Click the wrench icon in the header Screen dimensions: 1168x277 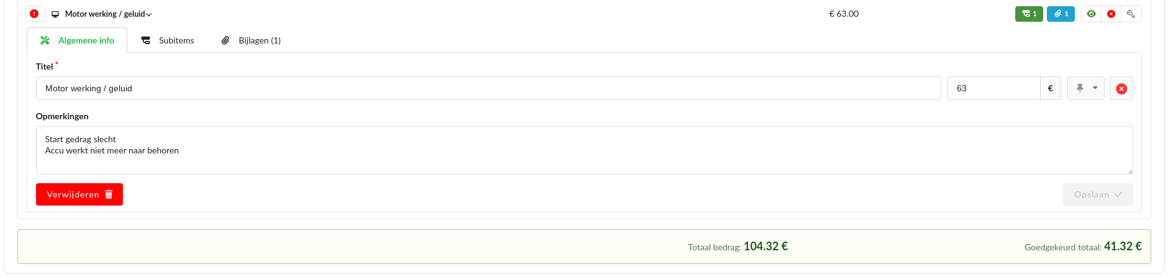click(1131, 14)
